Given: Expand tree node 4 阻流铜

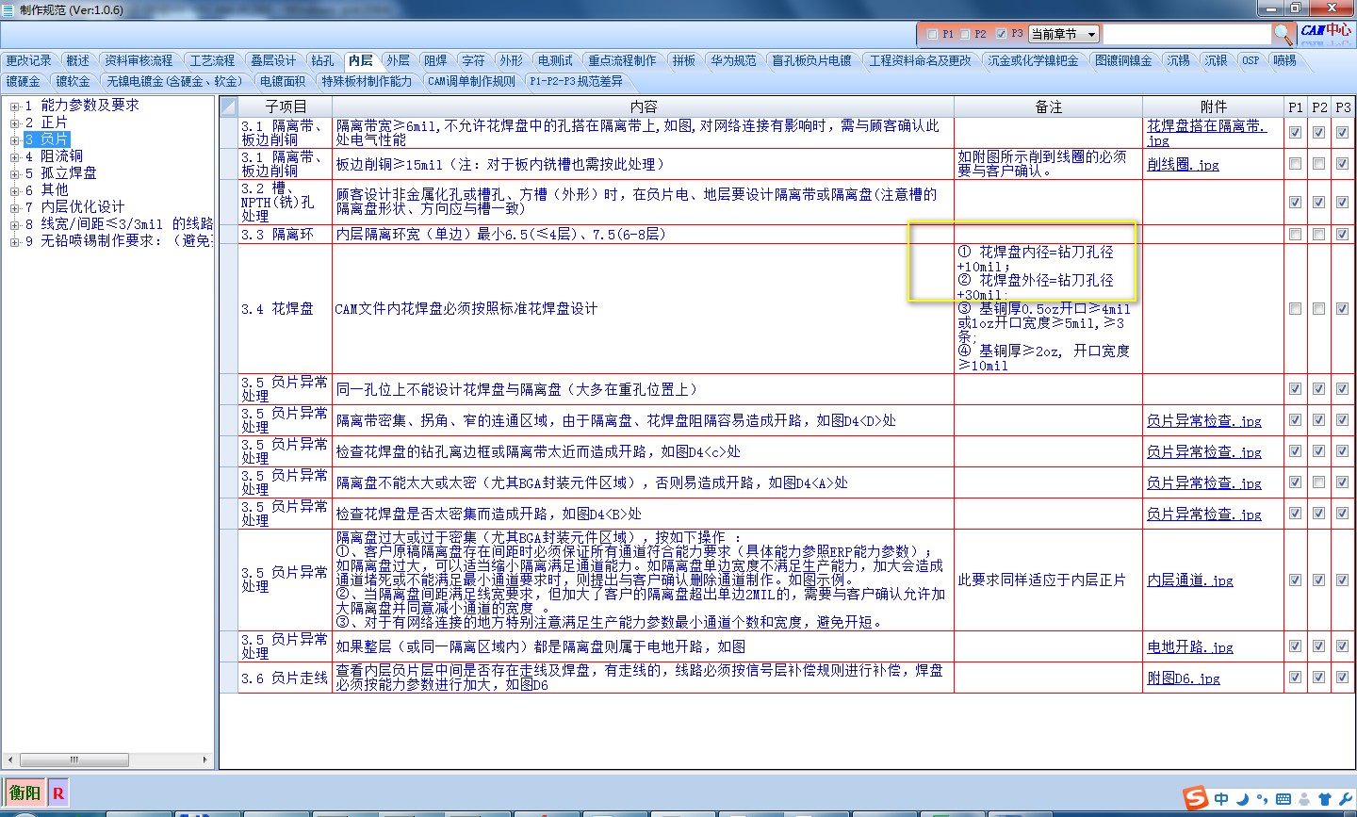Looking at the screenshot, I should click(15, 156).
